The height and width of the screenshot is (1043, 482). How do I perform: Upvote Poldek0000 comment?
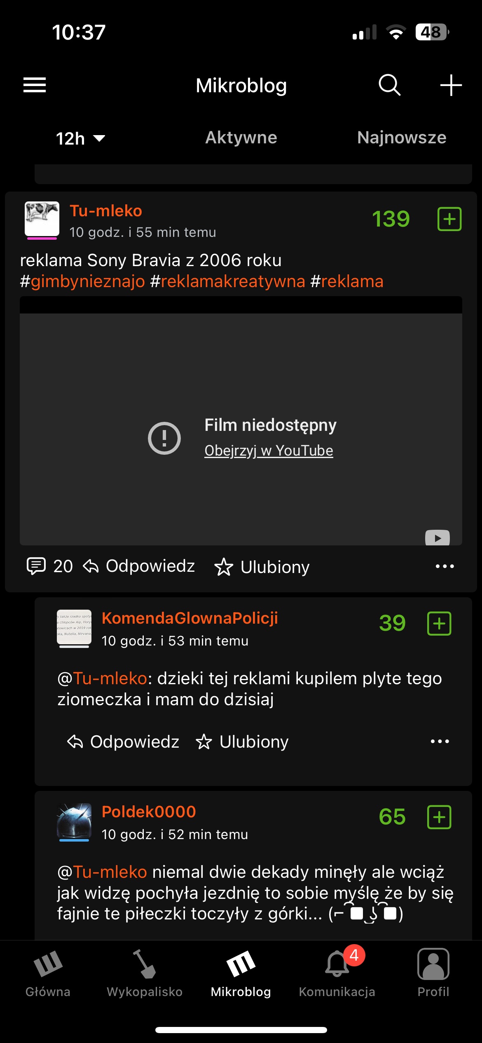pyautogui.click(x=439, y=817)
